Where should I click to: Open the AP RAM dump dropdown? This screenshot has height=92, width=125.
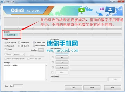tap(19, 54)
